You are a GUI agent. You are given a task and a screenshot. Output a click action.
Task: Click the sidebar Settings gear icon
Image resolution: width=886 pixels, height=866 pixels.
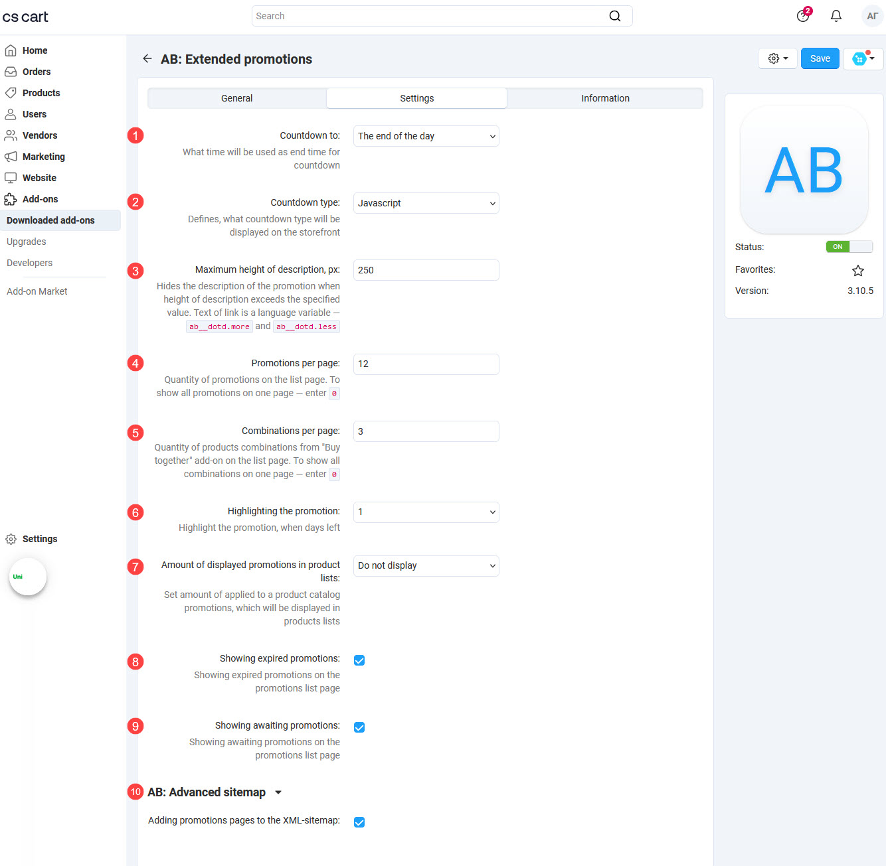[x=11, y=539]
